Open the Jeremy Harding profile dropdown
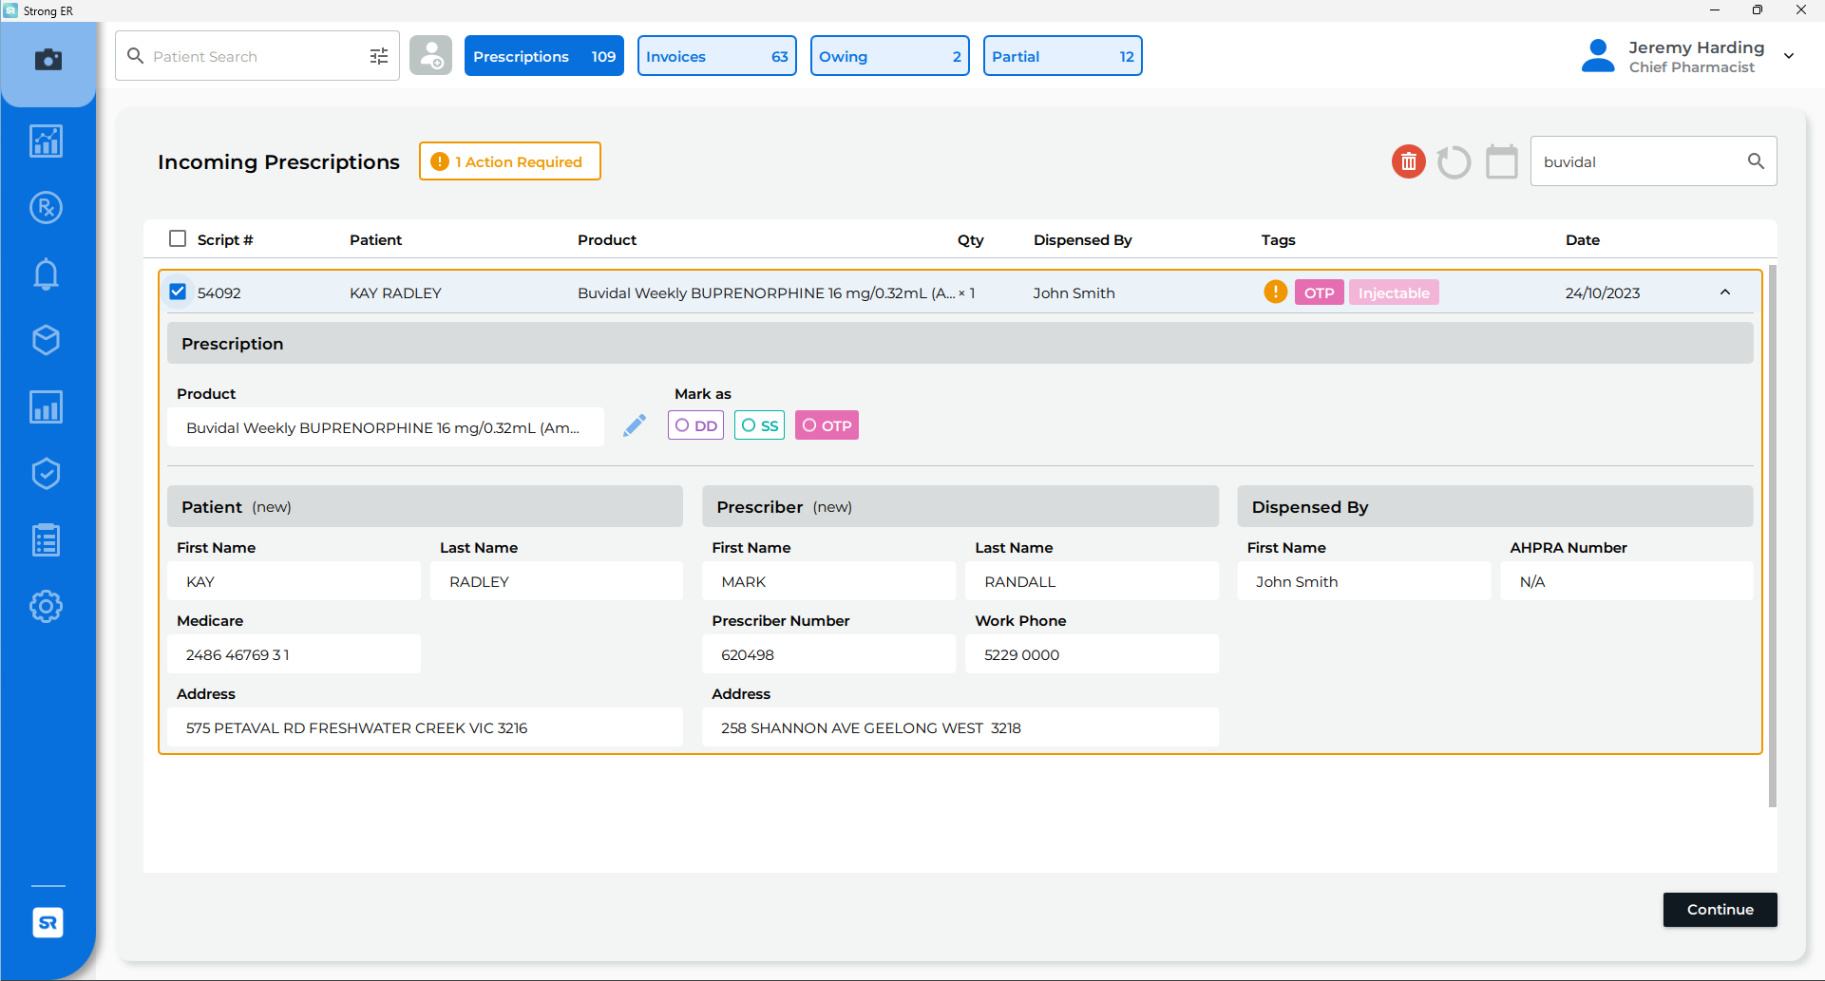This screenshot has width=1825, height=981. [x=1790, y=55]
